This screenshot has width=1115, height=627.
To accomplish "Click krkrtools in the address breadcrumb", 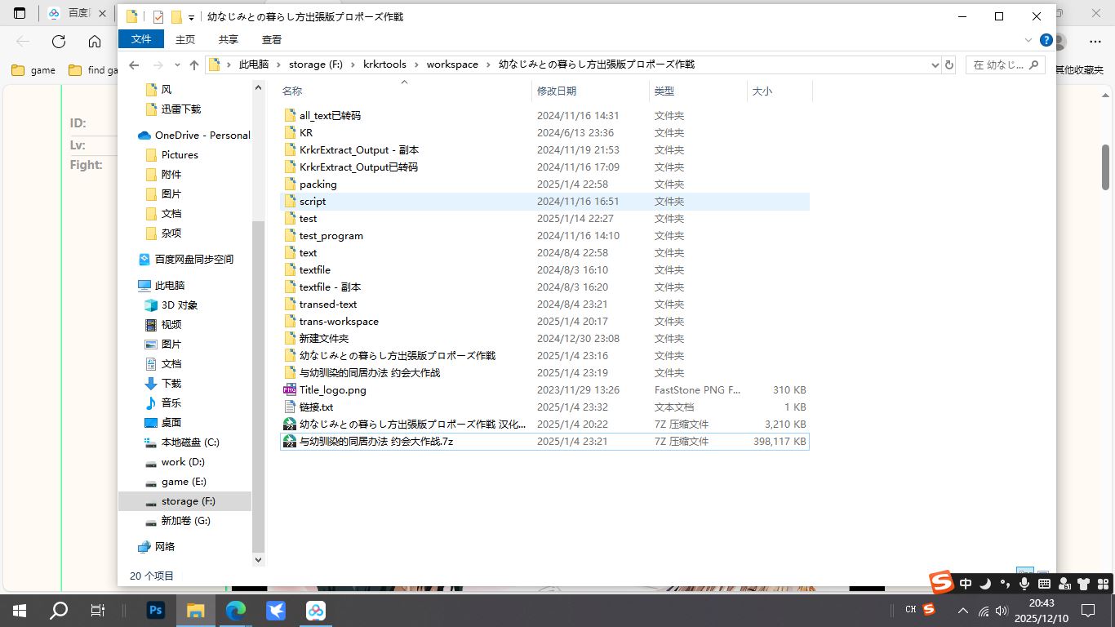I will (384, 64).
